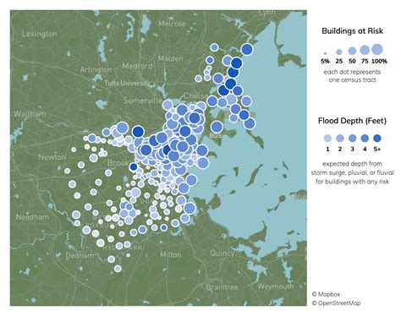
Task: Select the northernmost dark blue coastal census dot
Action: click(247, 49)
